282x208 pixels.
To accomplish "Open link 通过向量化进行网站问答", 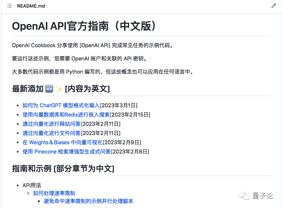I will 52,124.
